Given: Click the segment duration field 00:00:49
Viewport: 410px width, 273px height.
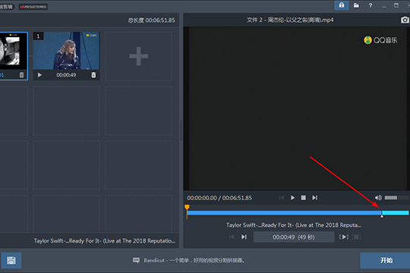Looking at the screenshot, I should point(294,237).
